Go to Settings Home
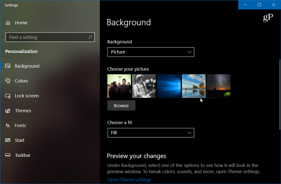The height and width of the screenshot is (184, 281). point(50,23)
